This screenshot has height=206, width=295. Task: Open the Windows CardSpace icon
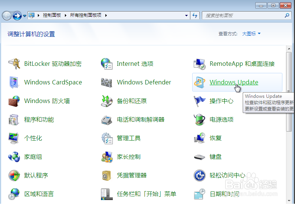(x=14, y=82)
